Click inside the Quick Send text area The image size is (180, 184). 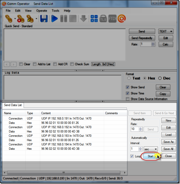[64, 45]
